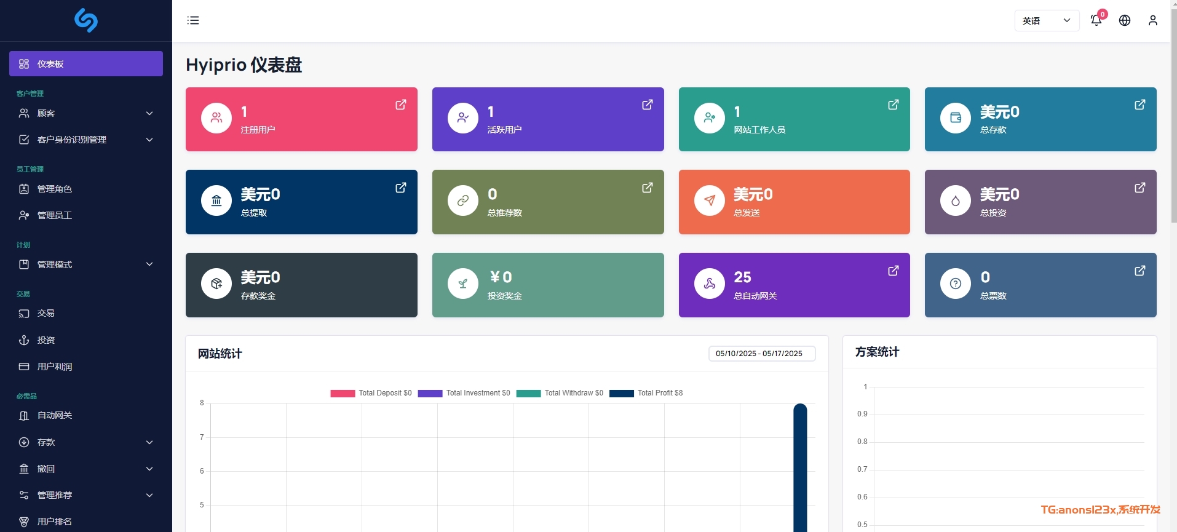Open the notifications bell icon

click(x=1096, y=20)
